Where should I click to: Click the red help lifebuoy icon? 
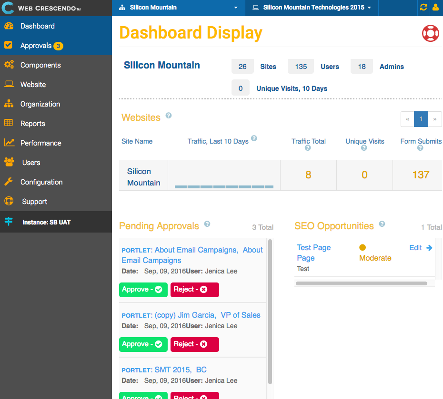pos(430,33)
